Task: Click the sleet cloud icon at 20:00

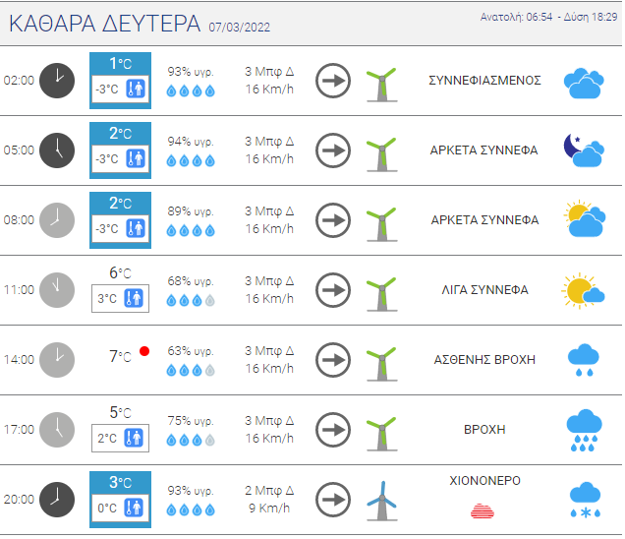Action: click(x=584, y=500)
